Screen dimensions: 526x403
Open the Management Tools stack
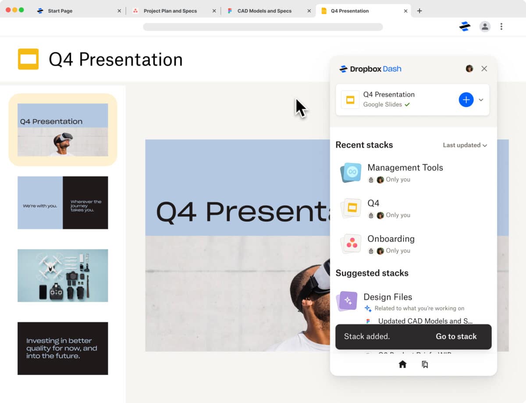click(405, 168)
